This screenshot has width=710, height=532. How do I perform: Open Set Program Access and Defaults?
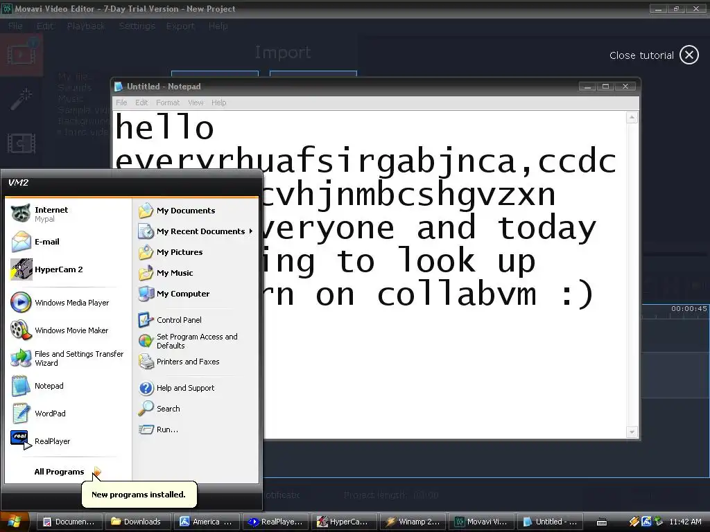click(x=196, y=341)
